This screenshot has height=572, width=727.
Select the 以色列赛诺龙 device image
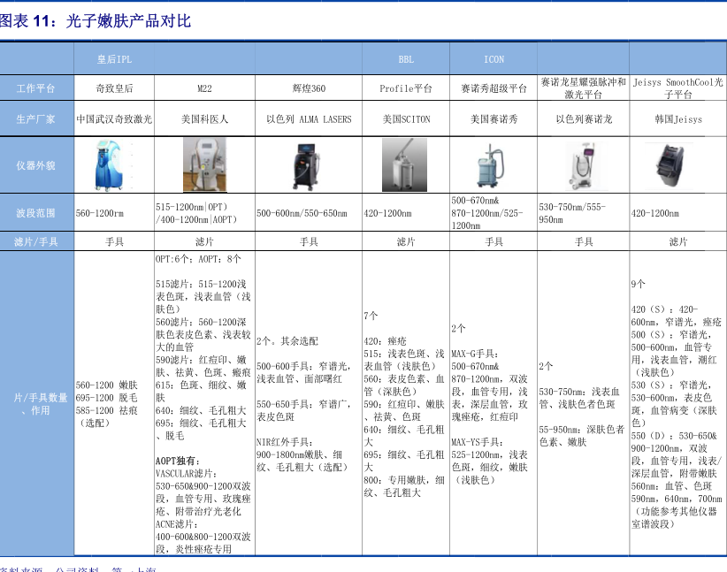(x=583, y=165)
